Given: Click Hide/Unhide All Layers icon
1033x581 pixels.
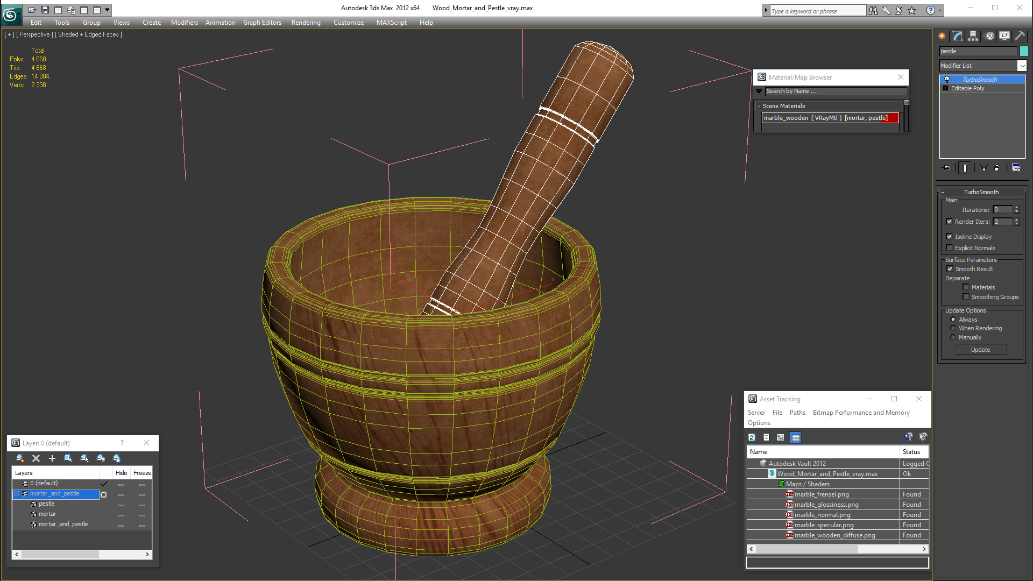Looking at the screenshot, I should (101, 458).
